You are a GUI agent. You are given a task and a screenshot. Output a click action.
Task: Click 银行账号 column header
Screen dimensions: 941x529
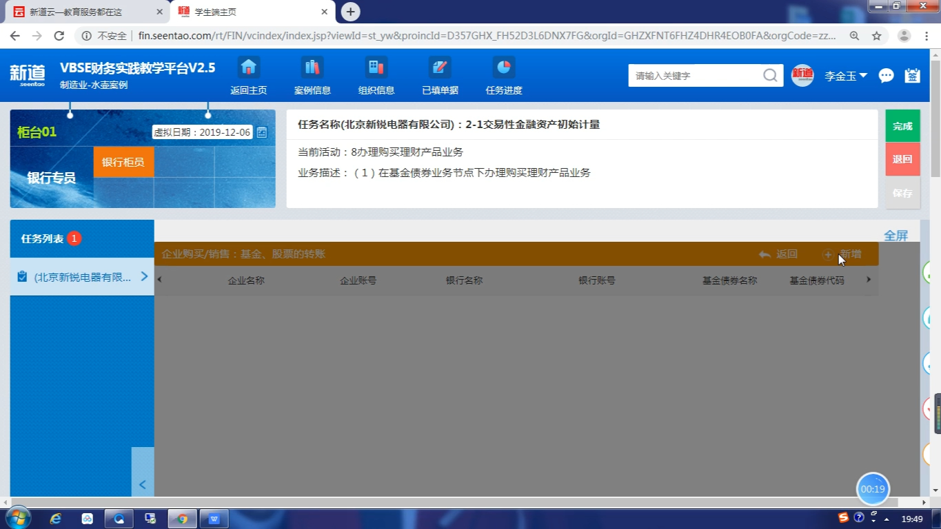coord(597,280)
